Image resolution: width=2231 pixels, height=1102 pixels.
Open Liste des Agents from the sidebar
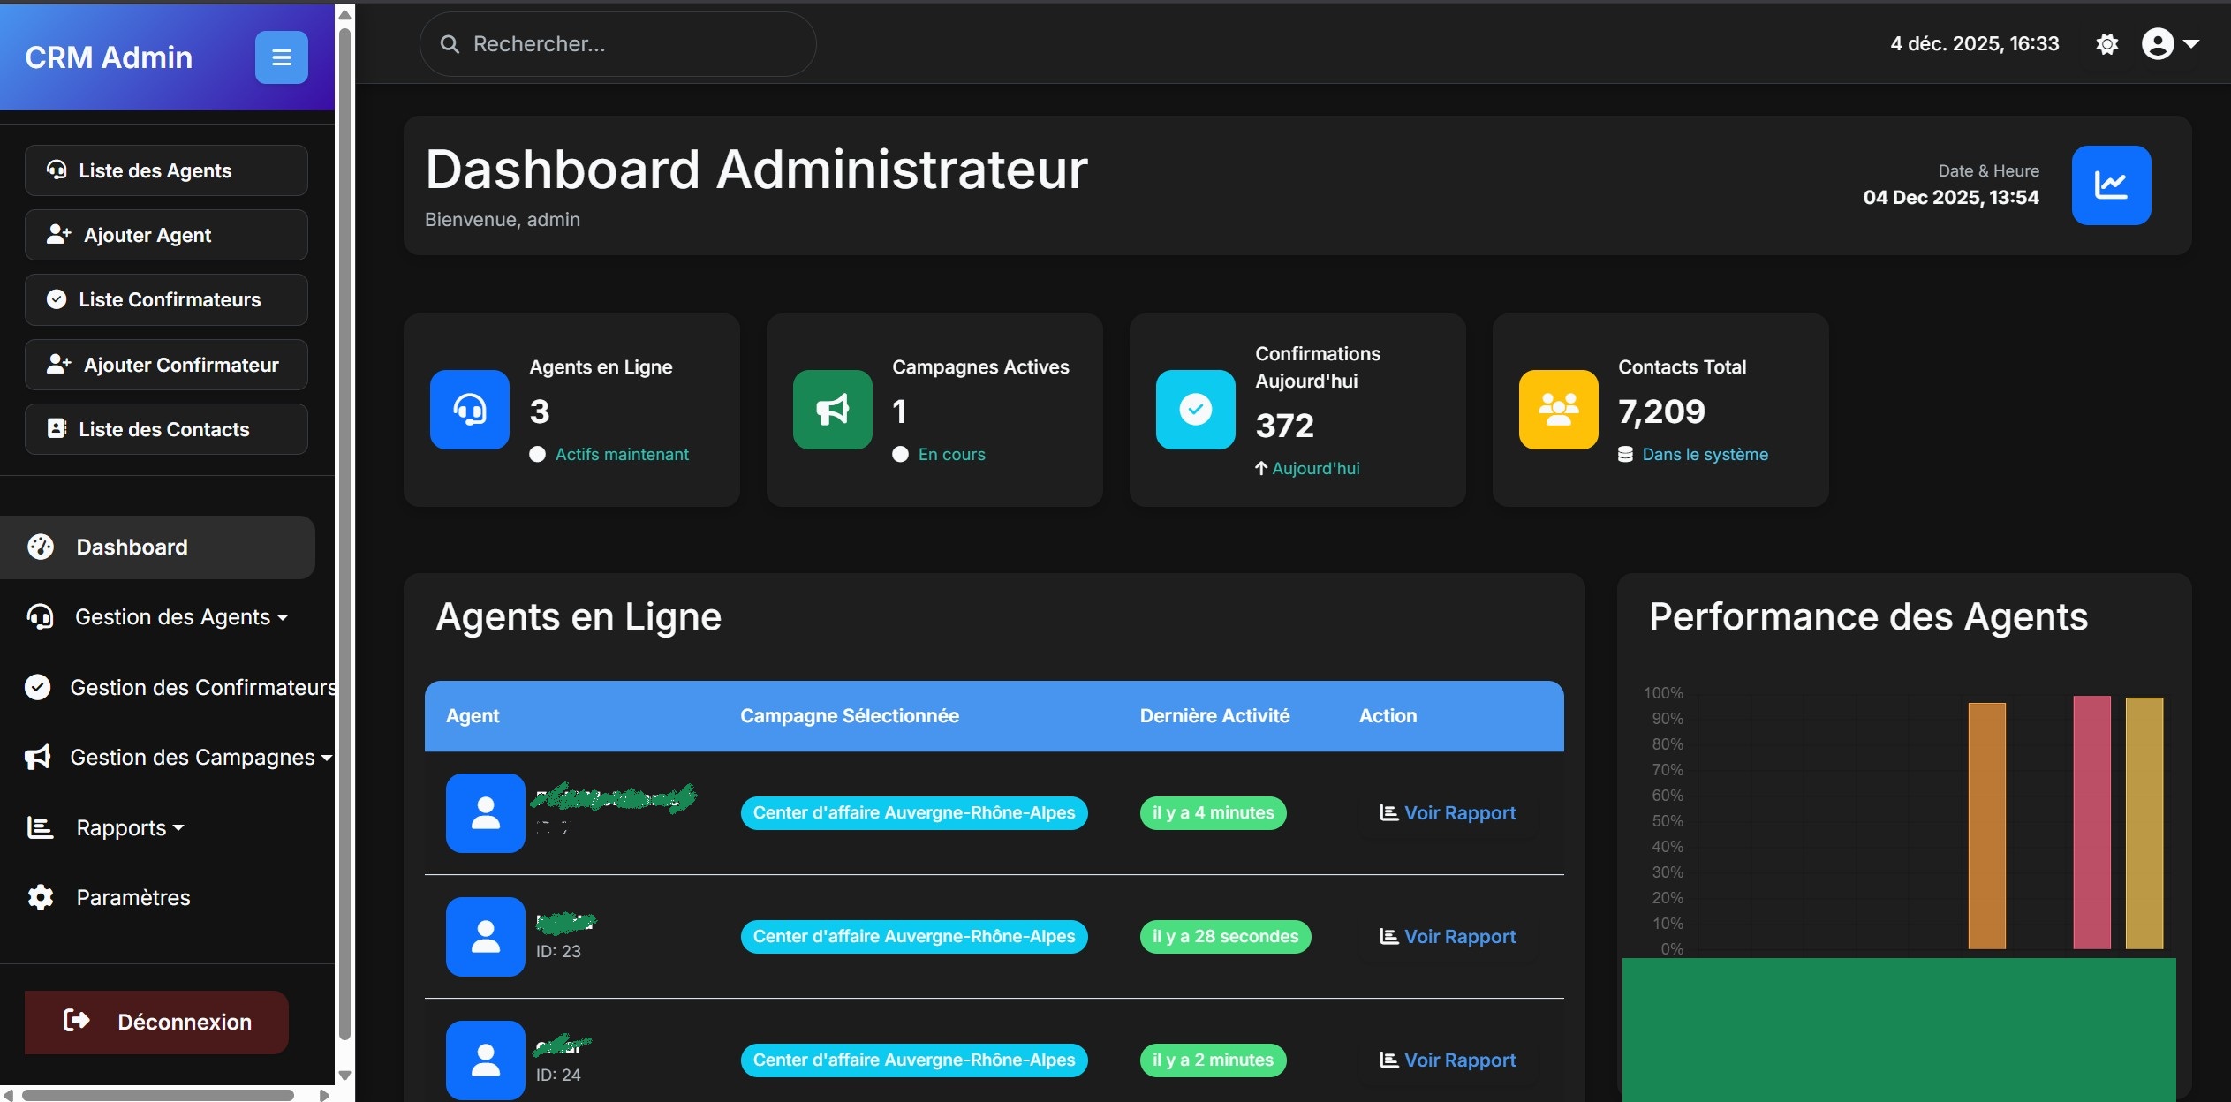coord(165,170)
